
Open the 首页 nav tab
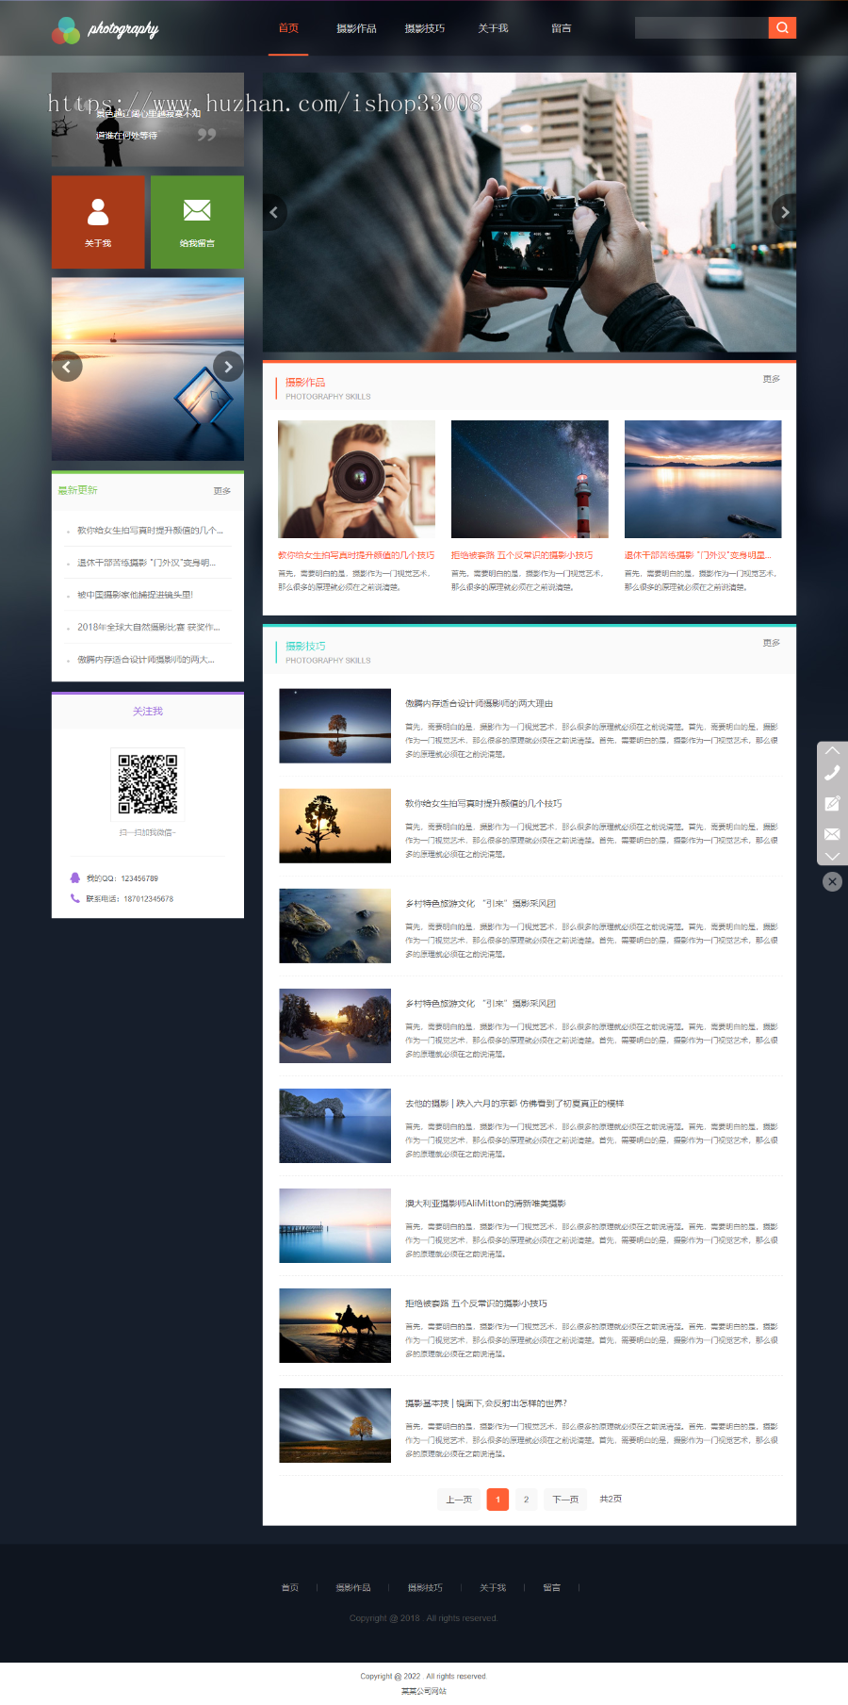(288, 28)
